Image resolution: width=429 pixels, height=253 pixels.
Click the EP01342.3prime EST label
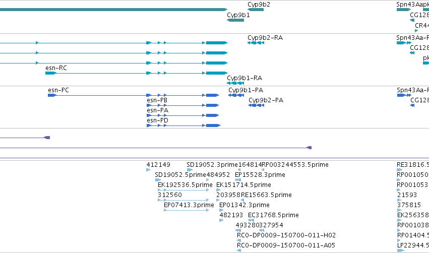click(244, 206)
